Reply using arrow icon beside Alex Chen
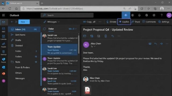The image size is (172, 96). pos(156,44)
